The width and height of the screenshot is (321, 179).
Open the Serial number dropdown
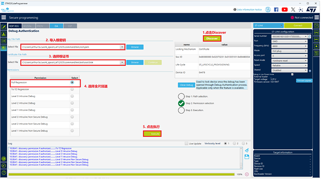(289, 36)
